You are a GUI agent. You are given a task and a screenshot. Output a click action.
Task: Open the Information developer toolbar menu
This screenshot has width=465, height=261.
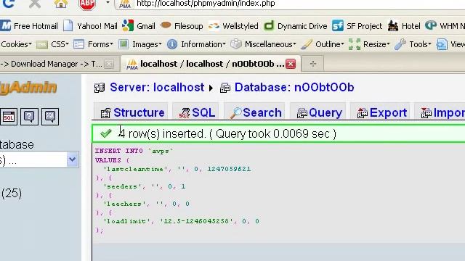[x=203, y=44]
